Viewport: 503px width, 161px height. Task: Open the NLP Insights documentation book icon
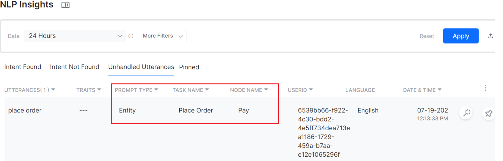(x=65, y=5)
